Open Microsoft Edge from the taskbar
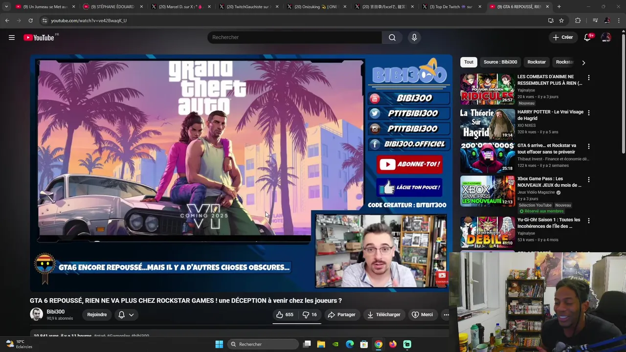Viewport: 626px width, 352px height. point(350,344)
